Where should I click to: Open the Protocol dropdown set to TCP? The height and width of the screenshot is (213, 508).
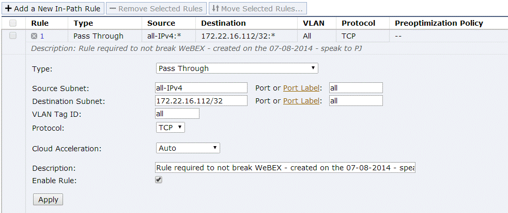pos(170,127)
